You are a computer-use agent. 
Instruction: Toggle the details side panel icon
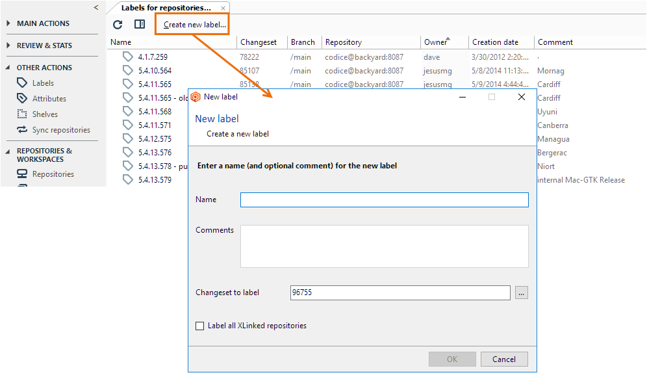140,24
